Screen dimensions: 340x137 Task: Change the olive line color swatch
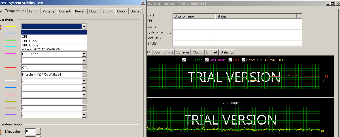click(11, 101)
